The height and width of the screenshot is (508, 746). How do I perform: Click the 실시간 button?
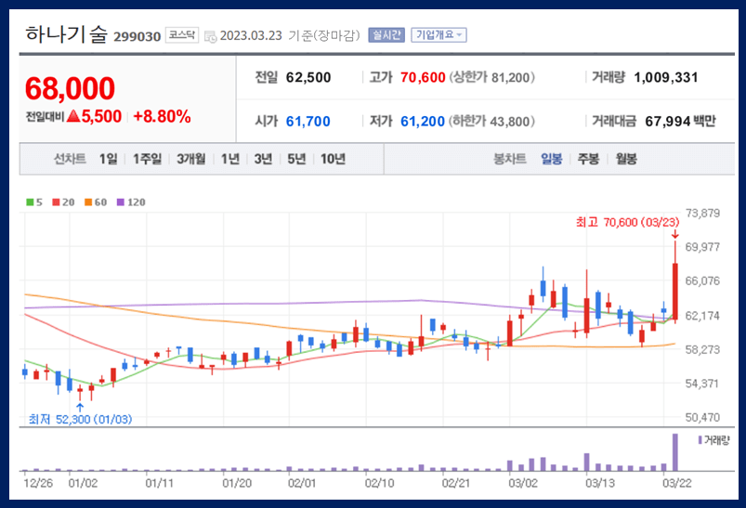tap(386, 35)
